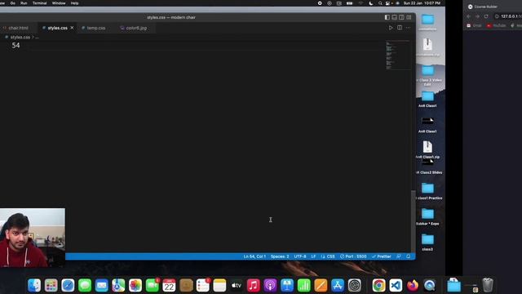The image size is (522, 294).
Task: Open the Go menu
Action: (x=13, y=3)
